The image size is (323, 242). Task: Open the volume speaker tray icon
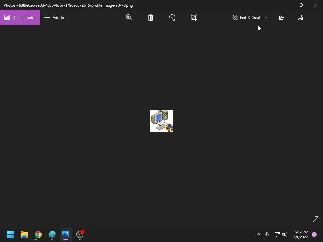(x=285, y=234)
